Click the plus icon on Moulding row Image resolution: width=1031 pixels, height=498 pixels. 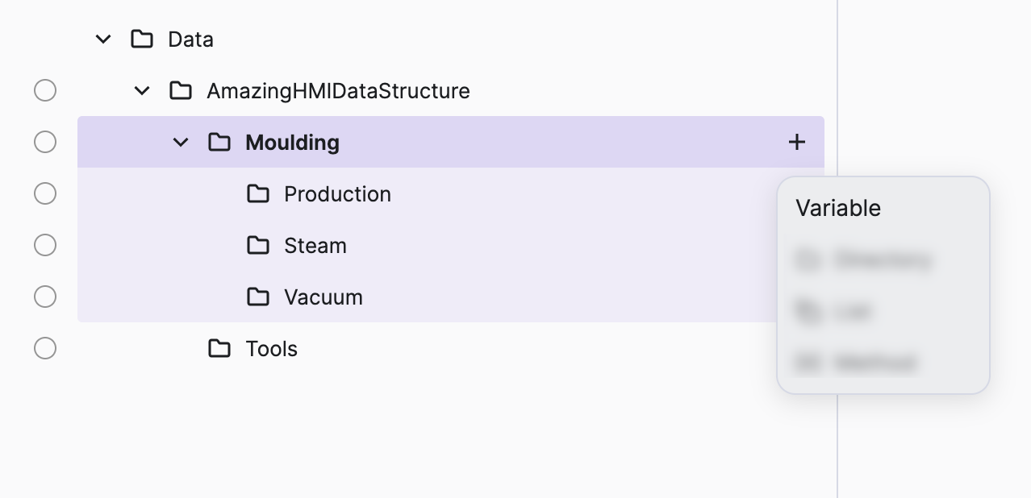(797, 143)
